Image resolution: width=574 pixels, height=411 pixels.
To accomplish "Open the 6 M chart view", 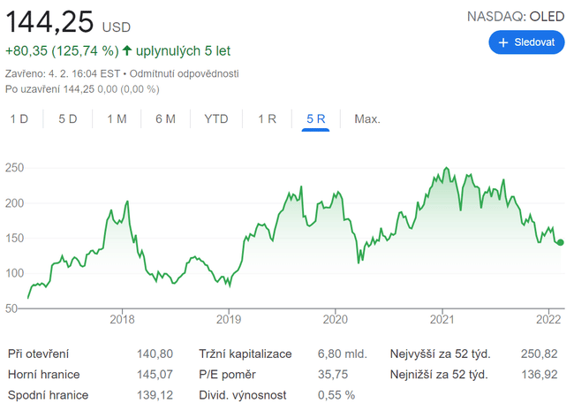I will [x=165, y=118].
